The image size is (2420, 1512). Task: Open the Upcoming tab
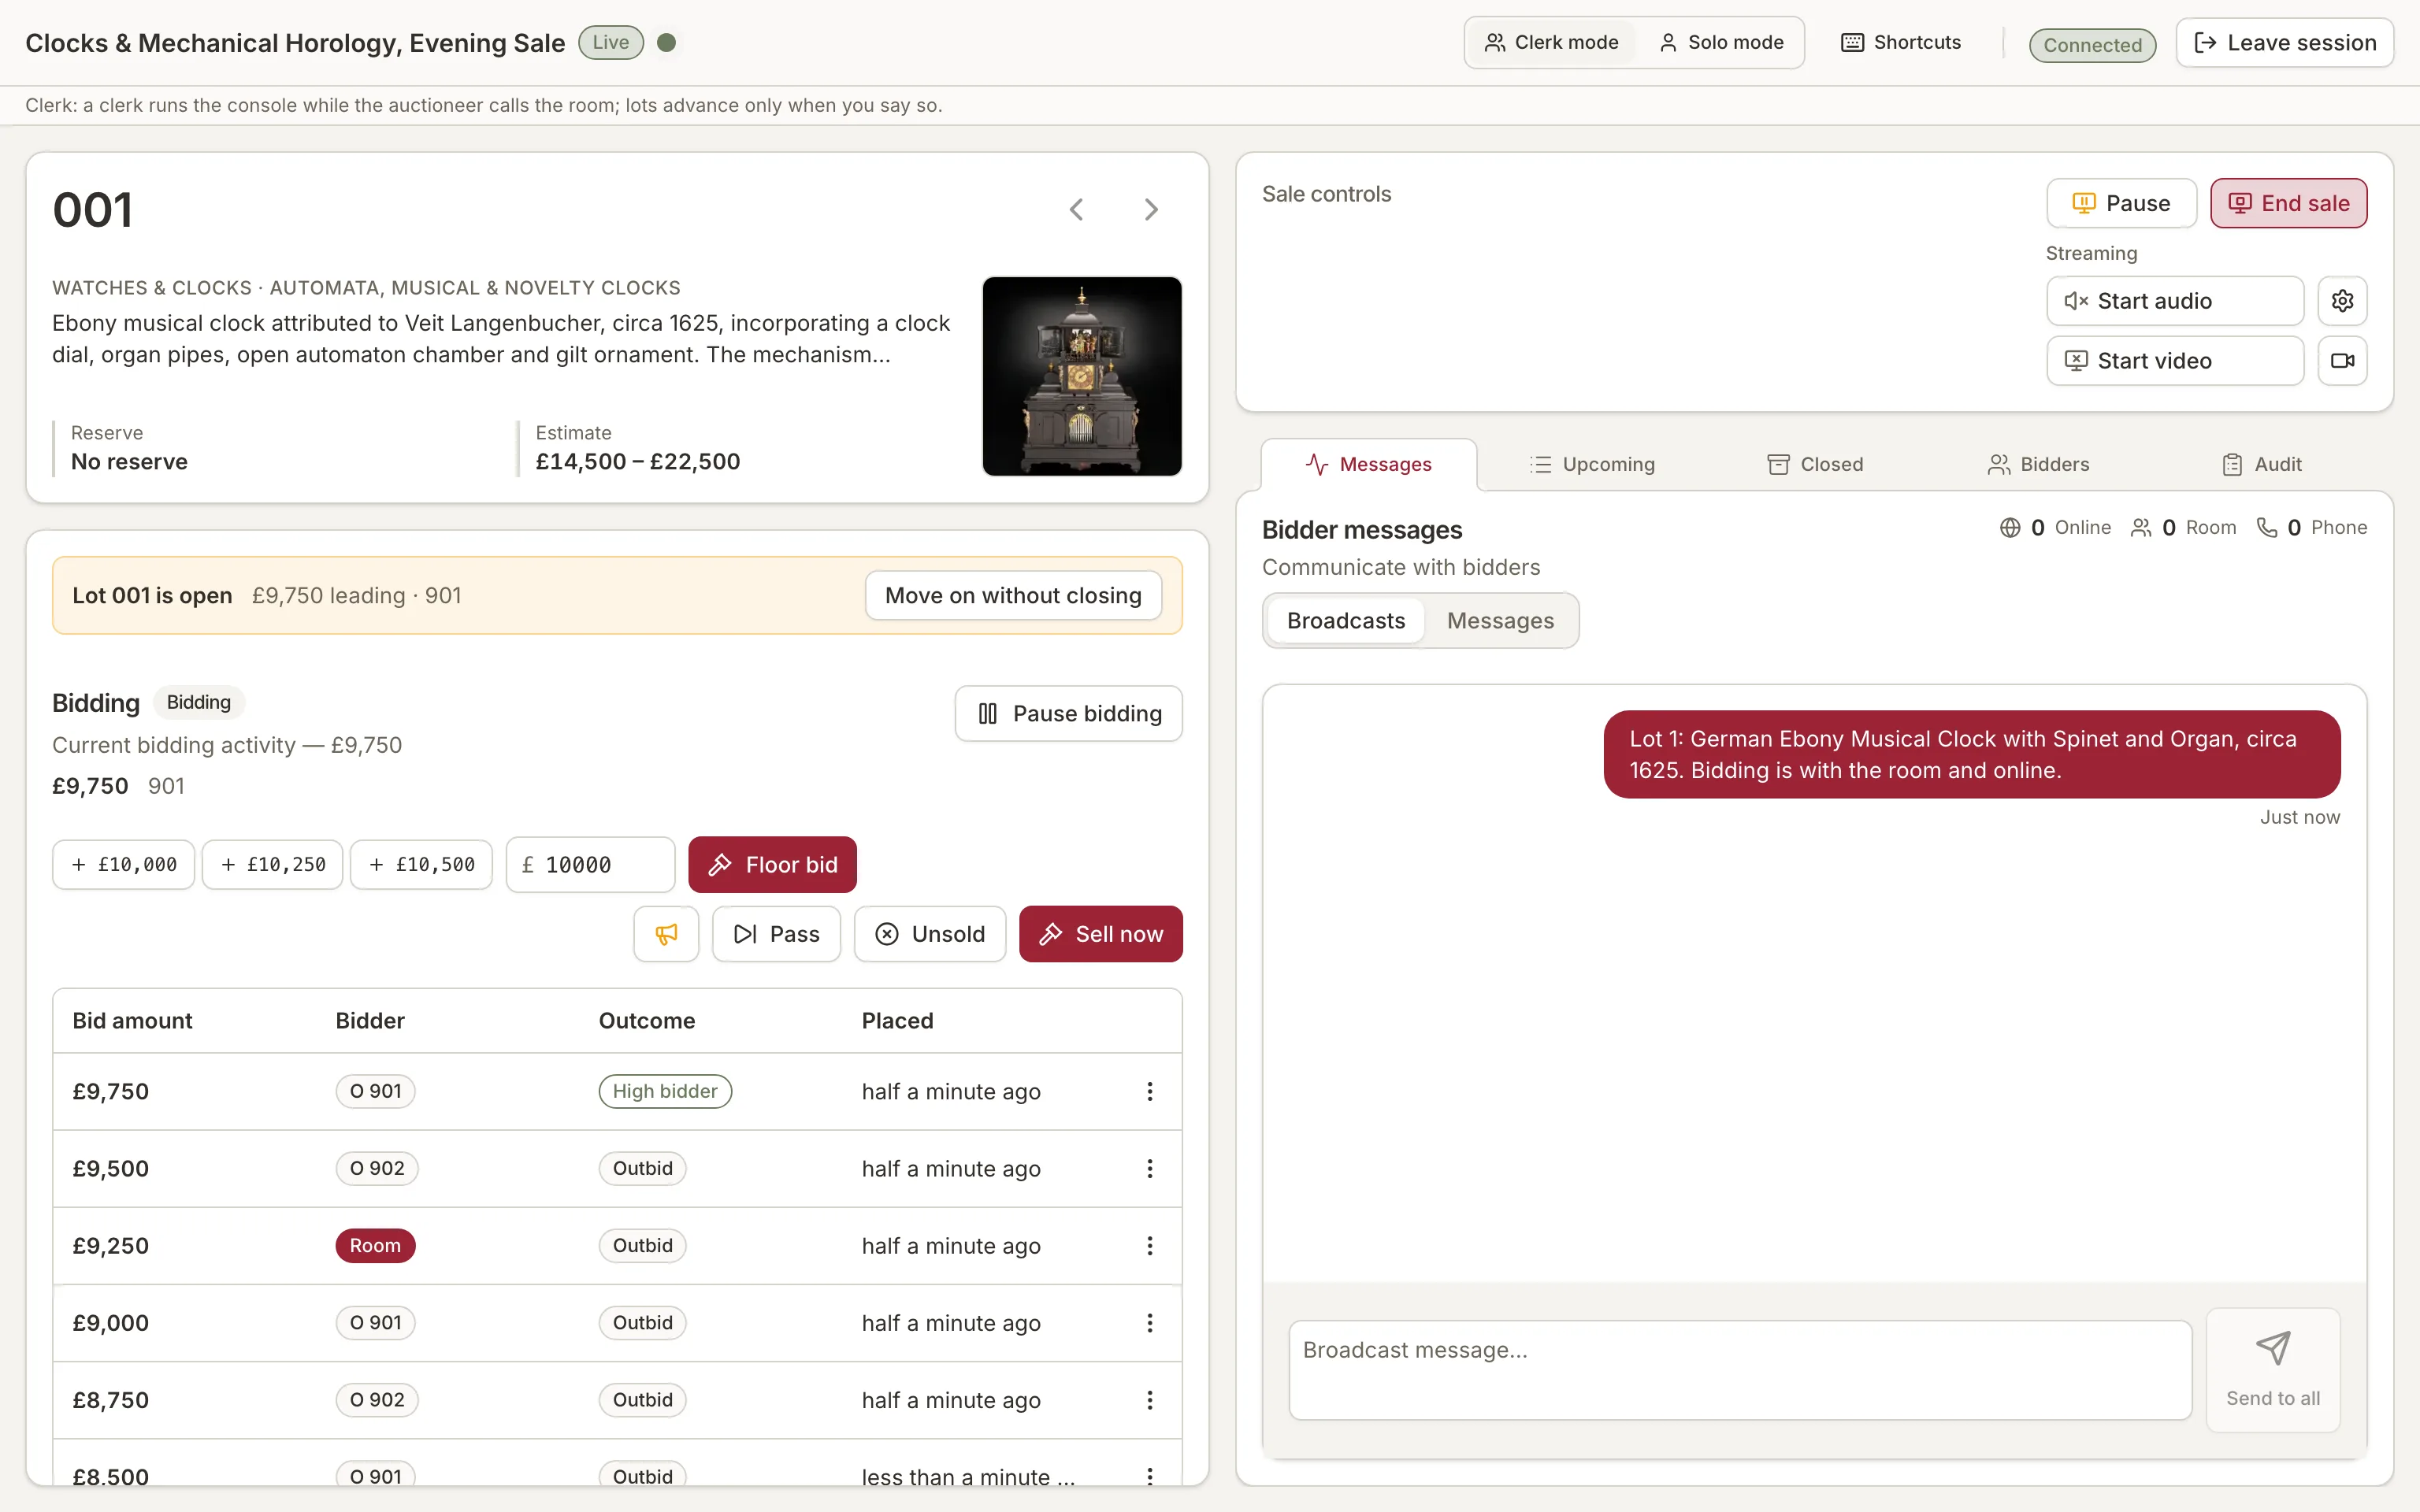click(1592, 465)
